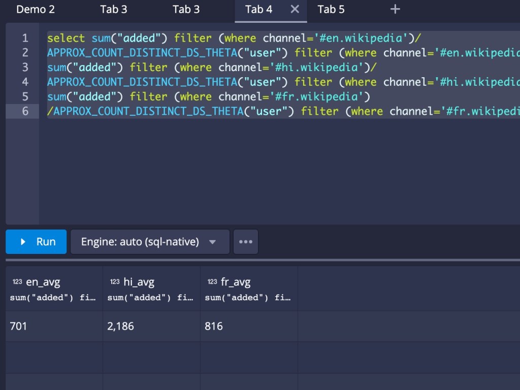Click the numeric type icon on en_avg column
This screenshot has height=390, width=520.
[x=17, y=282]
